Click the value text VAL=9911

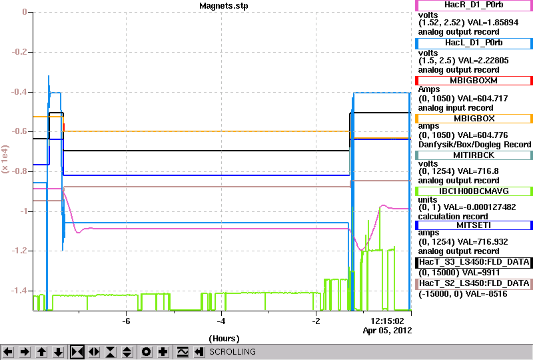[481, 273]
